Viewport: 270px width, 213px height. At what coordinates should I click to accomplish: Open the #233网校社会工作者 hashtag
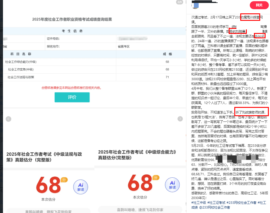coord(241,202)
